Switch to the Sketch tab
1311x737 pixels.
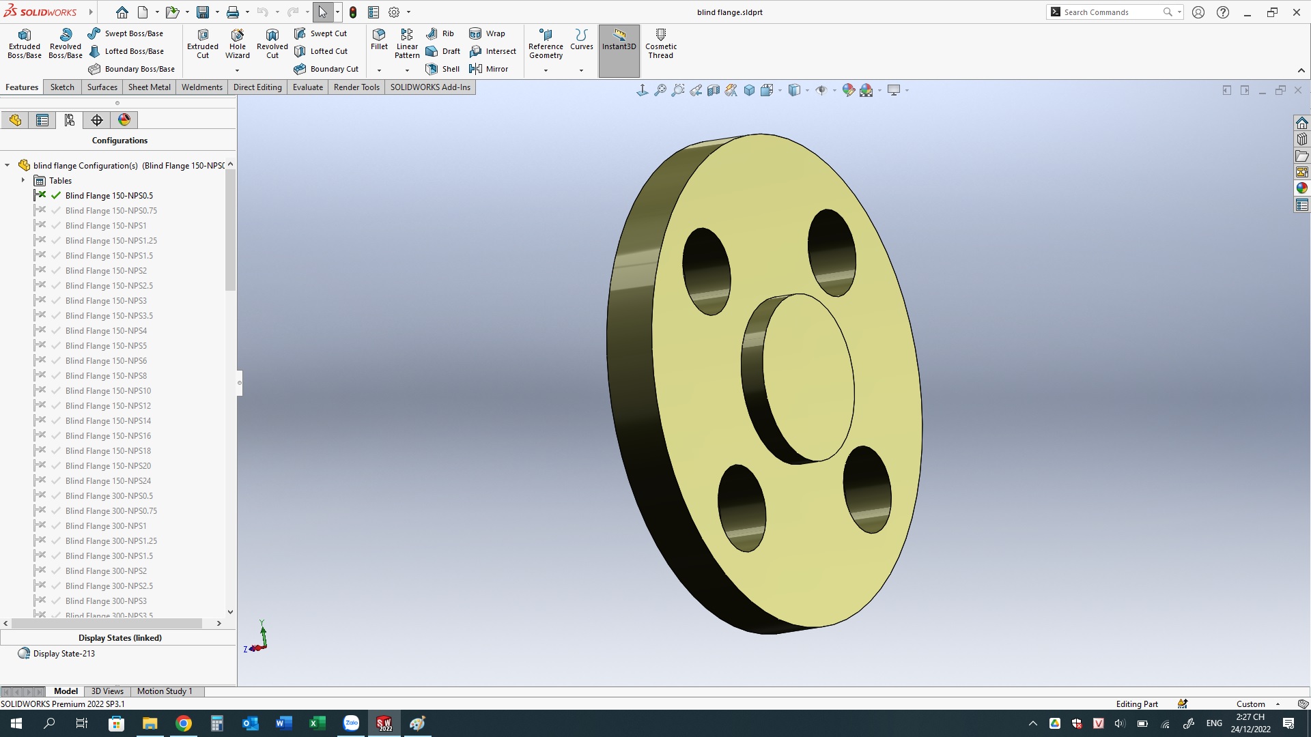pyautogui.click(x=62, y=87)
